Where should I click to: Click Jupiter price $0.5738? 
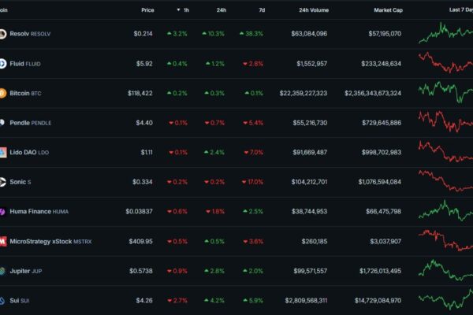[x=141, y=271]
